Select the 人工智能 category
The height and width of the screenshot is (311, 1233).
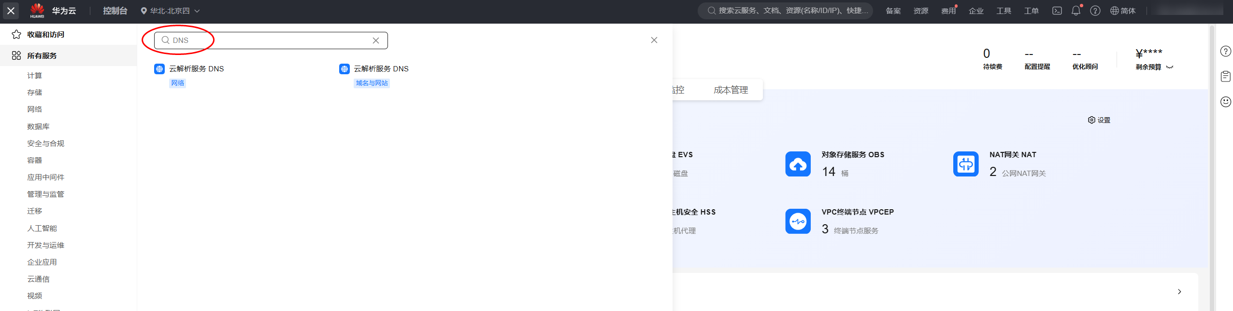point(42,228)
